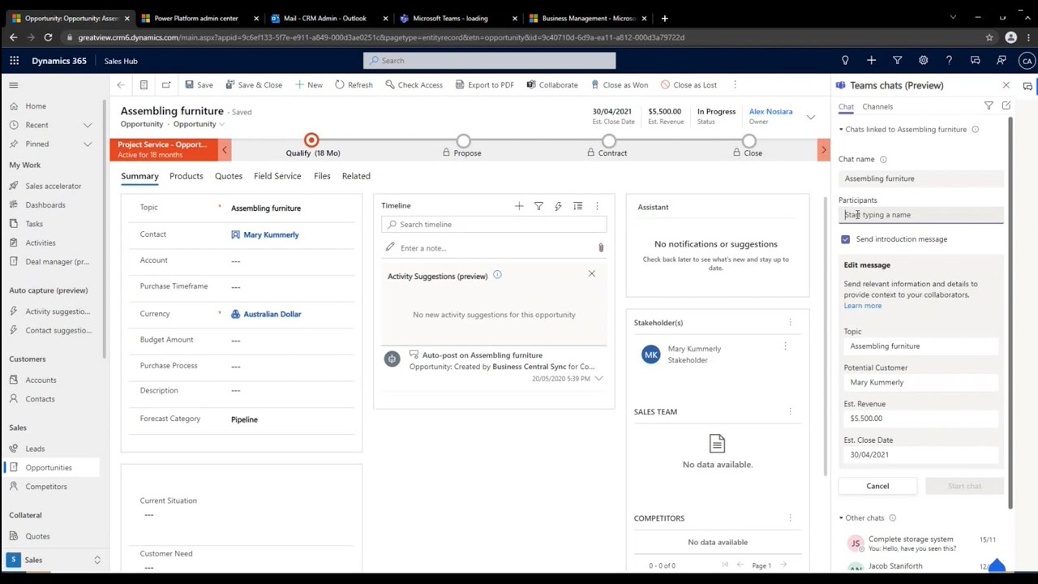Click the lightbulb assistant icon in the top bar

(845, 61)
